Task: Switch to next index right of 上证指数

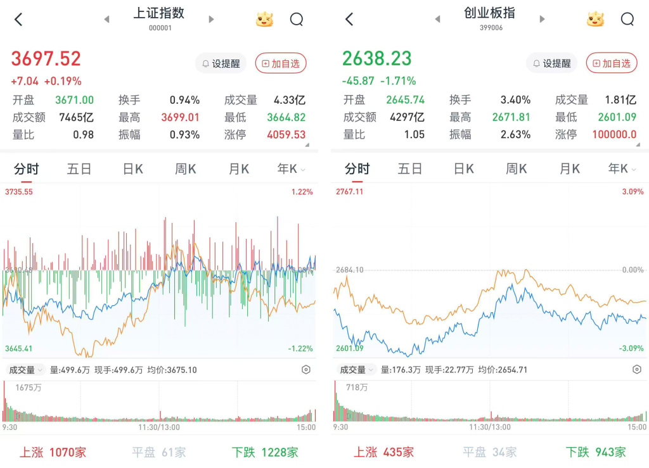Action: coord(211,19)
